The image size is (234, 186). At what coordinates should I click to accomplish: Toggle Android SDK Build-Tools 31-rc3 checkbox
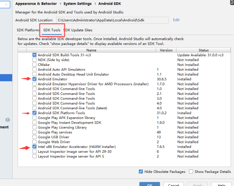point(34,55)
